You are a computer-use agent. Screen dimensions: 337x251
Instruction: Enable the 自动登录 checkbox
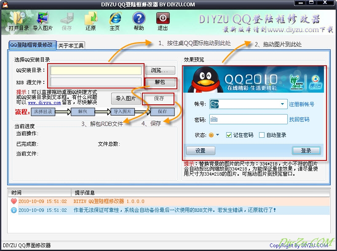point(262,135)
